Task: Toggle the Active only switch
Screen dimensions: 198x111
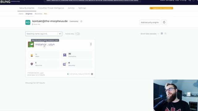Action: (x=77, y=34)
